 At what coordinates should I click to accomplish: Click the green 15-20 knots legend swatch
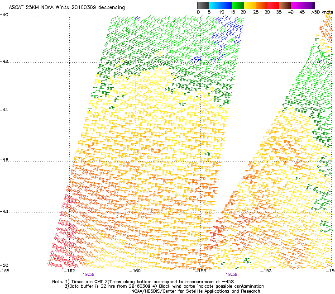tap(238, 5)
